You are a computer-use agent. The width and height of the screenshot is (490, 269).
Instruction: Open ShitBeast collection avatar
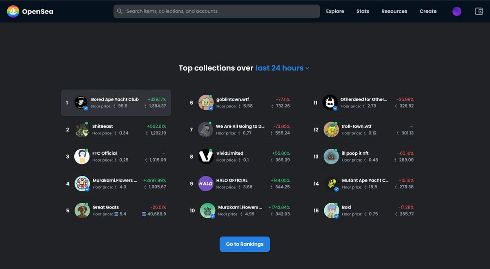[82, 130]
